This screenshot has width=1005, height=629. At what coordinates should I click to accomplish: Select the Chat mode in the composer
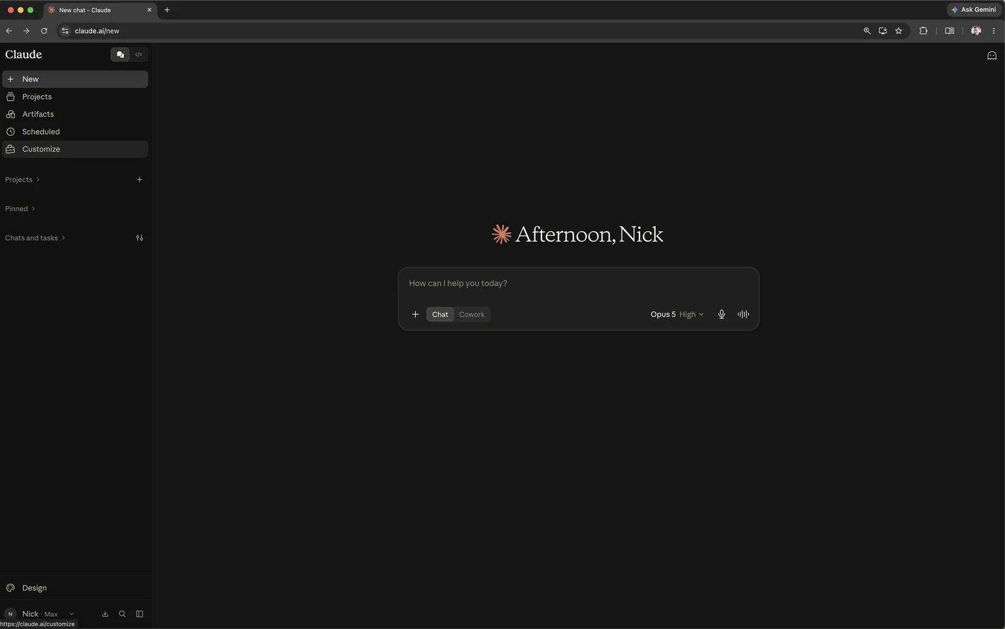[x=440, y=314]
